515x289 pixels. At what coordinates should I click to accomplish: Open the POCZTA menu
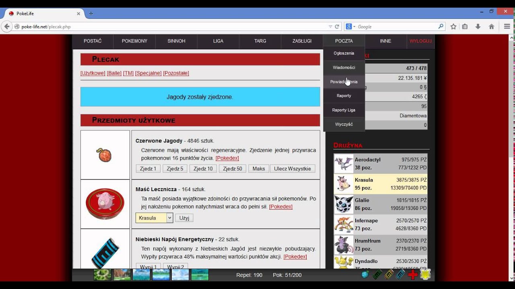pyautogui.click(x=344, y=41)
